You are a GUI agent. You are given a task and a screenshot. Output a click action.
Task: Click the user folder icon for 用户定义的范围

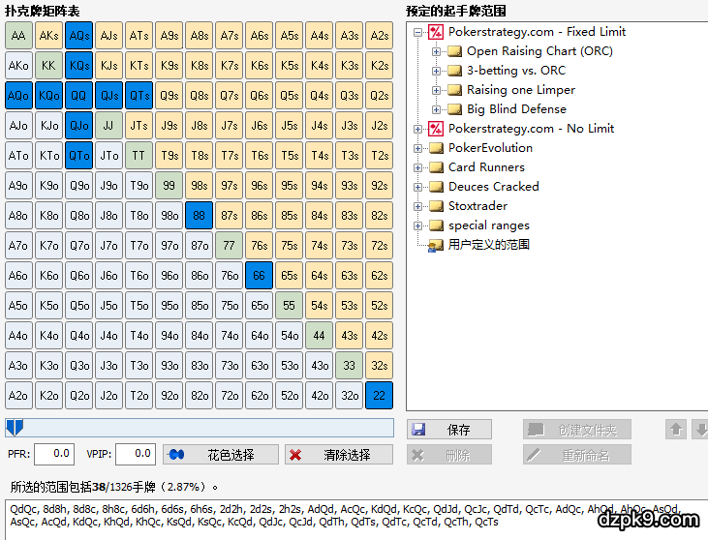(436, 246)
